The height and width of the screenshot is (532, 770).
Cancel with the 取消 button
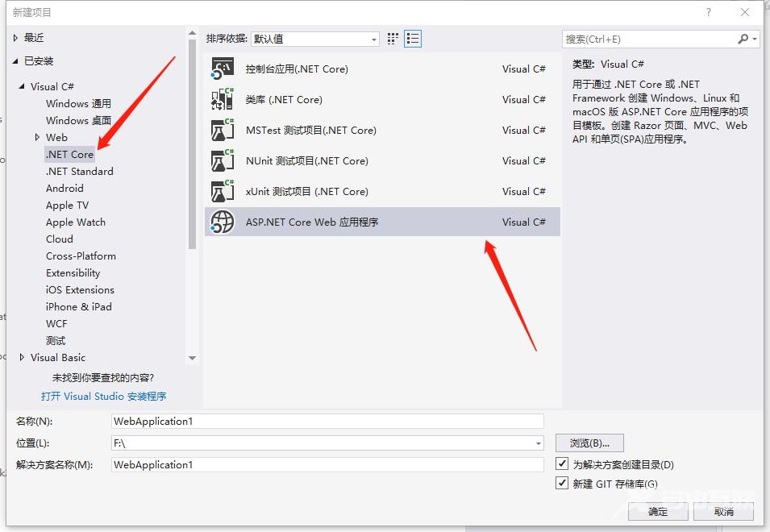(723, 511)
